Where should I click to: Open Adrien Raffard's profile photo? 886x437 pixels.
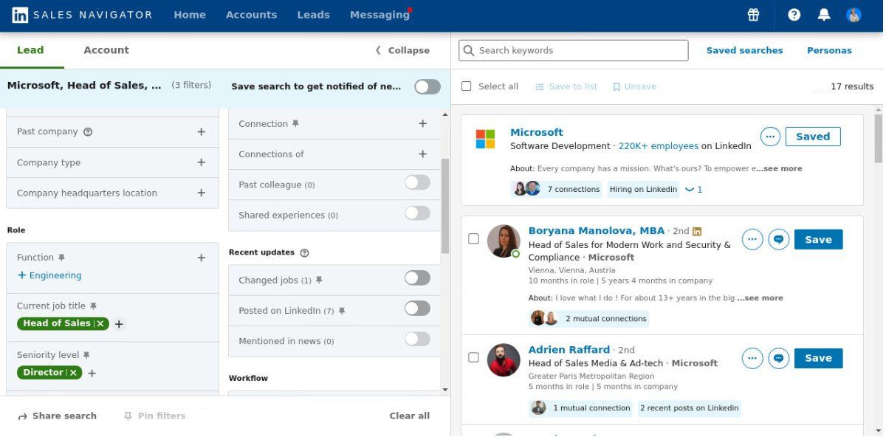click(504, 359)
